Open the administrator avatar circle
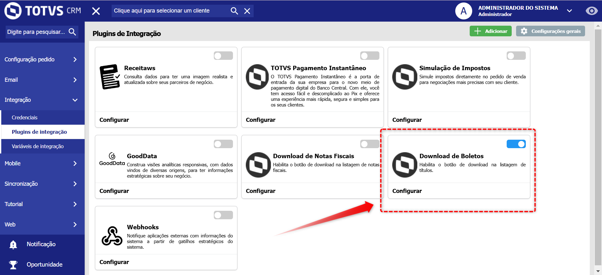Viewport: 602px width, 275px height. (464, 11)
